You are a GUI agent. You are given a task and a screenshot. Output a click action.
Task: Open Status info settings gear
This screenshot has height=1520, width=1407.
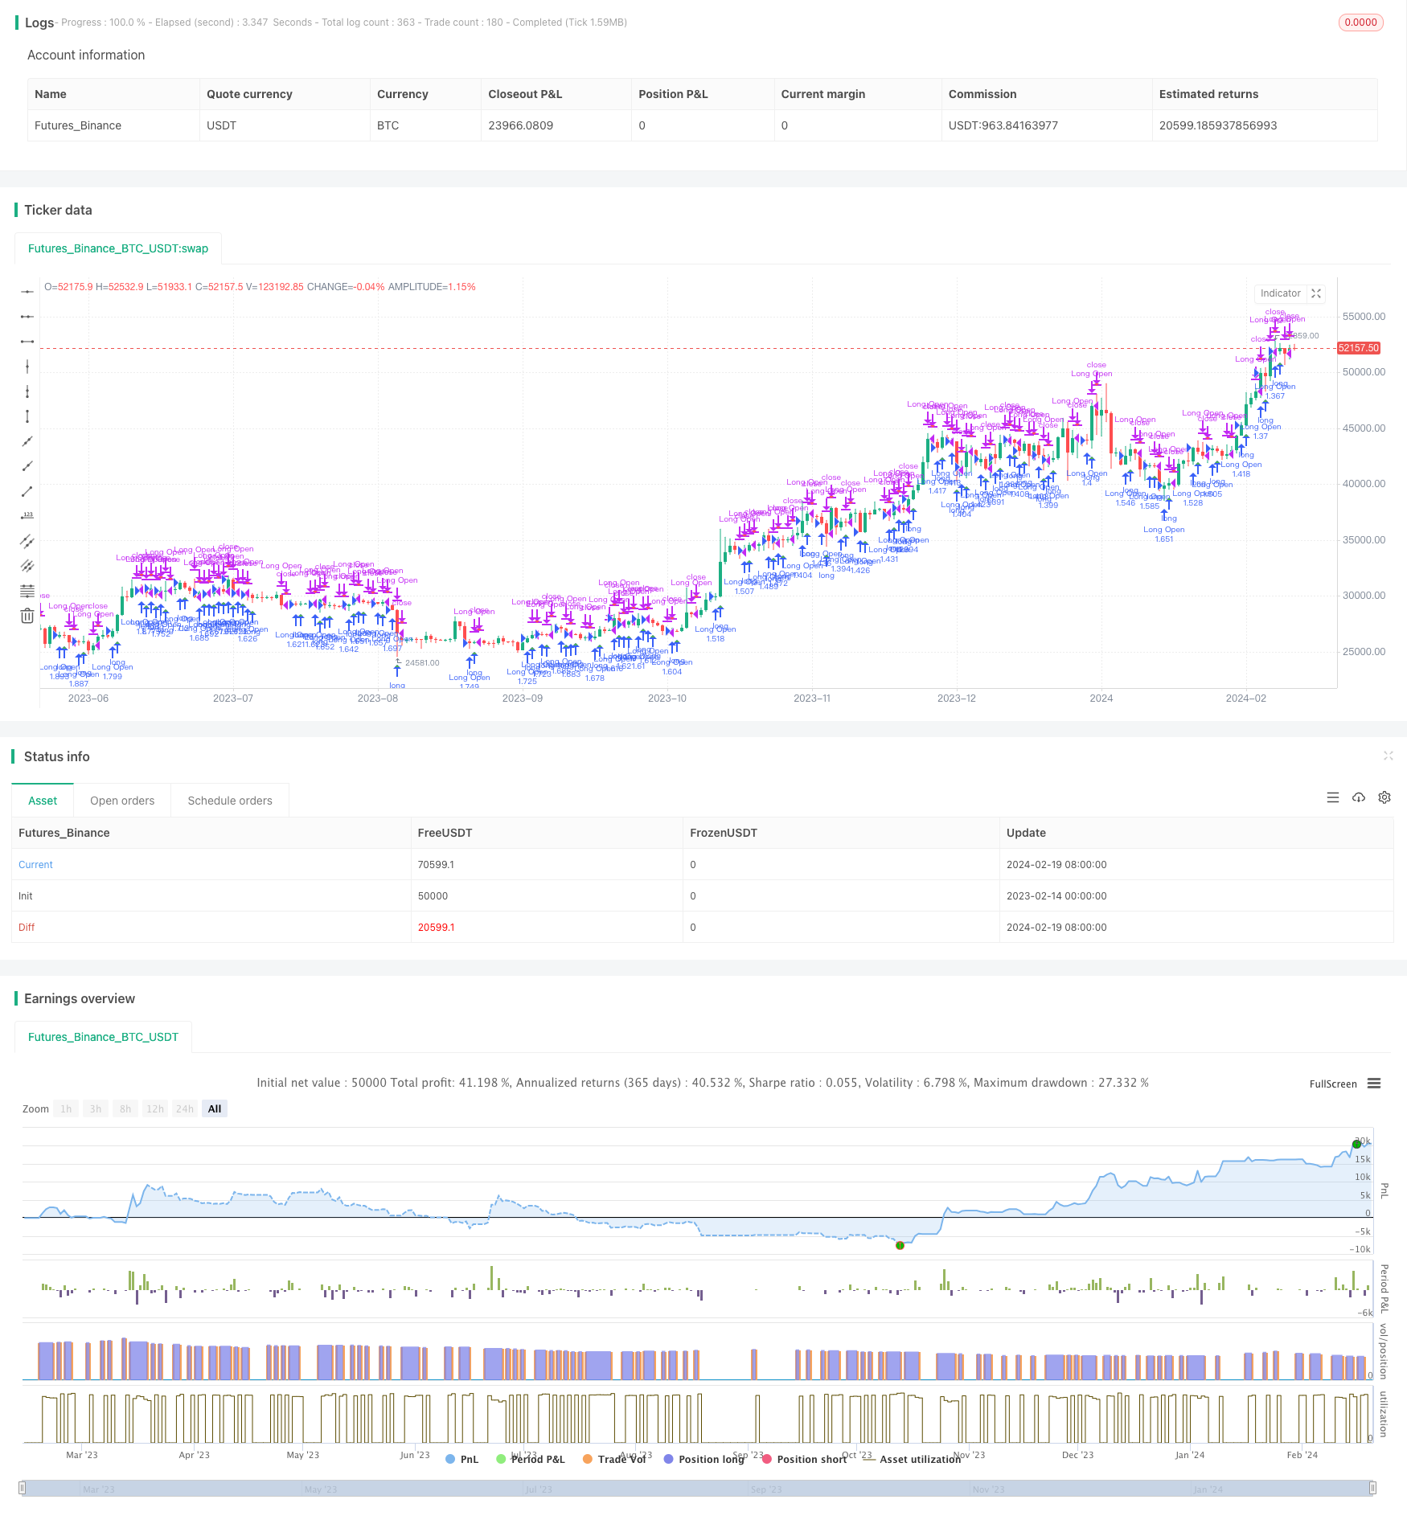coord(1384,797)
